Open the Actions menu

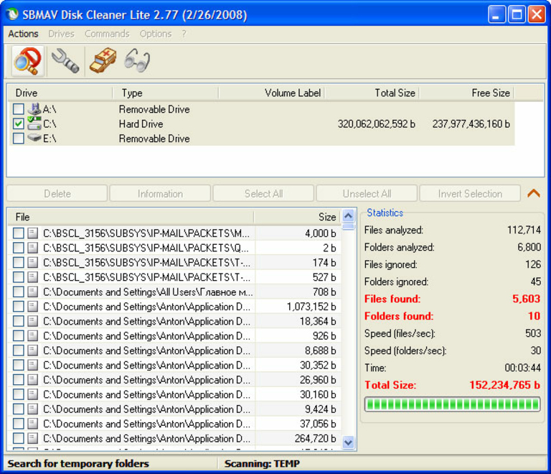point(23,34)
